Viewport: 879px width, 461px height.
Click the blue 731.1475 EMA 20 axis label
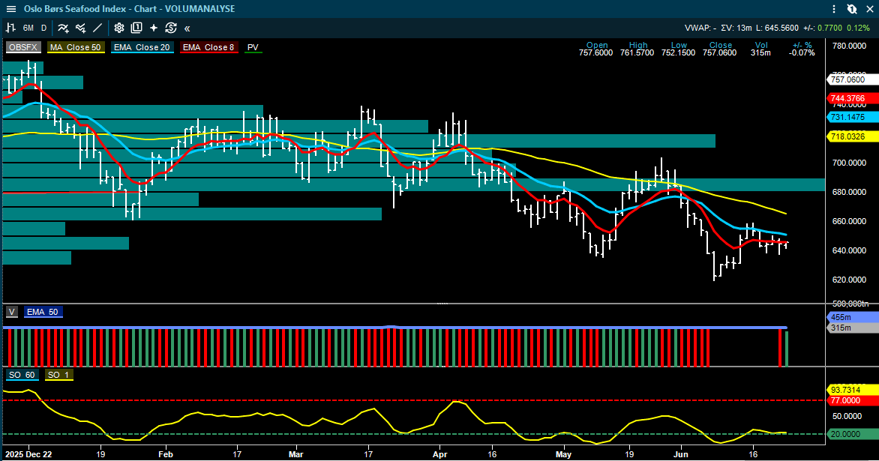coord(852,117)
